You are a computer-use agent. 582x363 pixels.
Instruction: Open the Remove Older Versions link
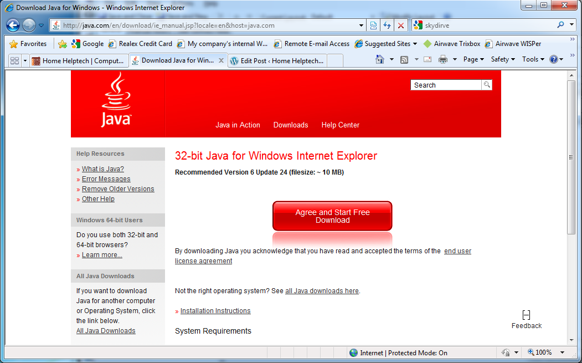point(118,189)
